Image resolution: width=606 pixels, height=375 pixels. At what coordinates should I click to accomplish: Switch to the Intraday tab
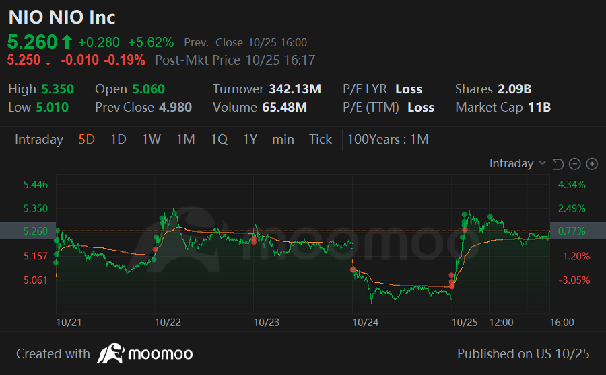click(39, 139)
